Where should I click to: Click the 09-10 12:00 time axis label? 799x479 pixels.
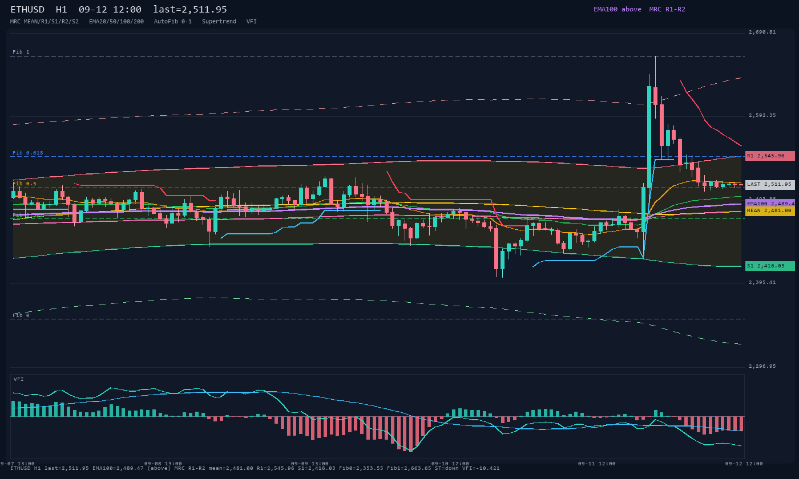(x=450, y=464)
